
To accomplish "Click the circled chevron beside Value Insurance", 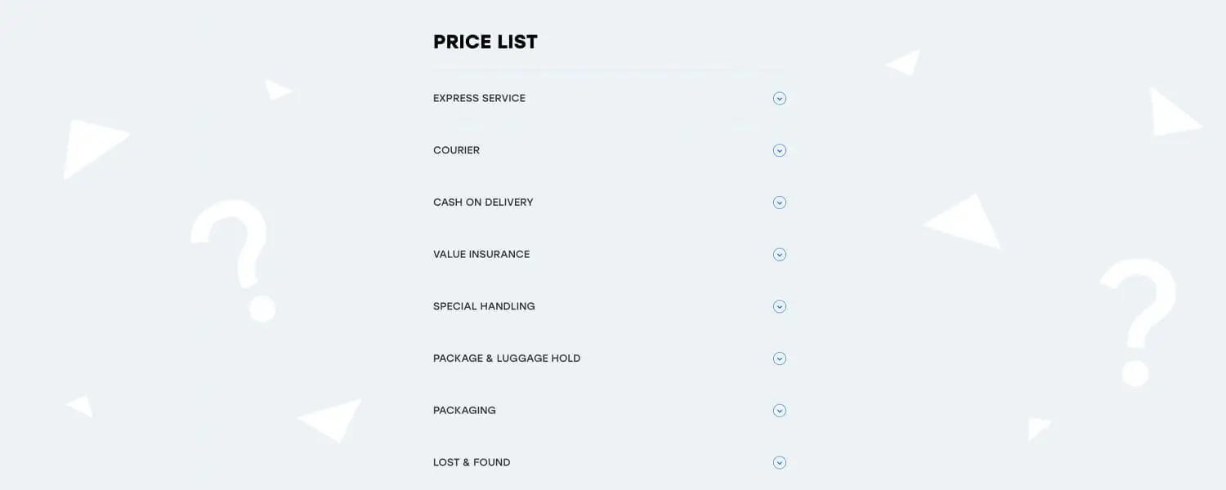I will [x=780, y=255].
